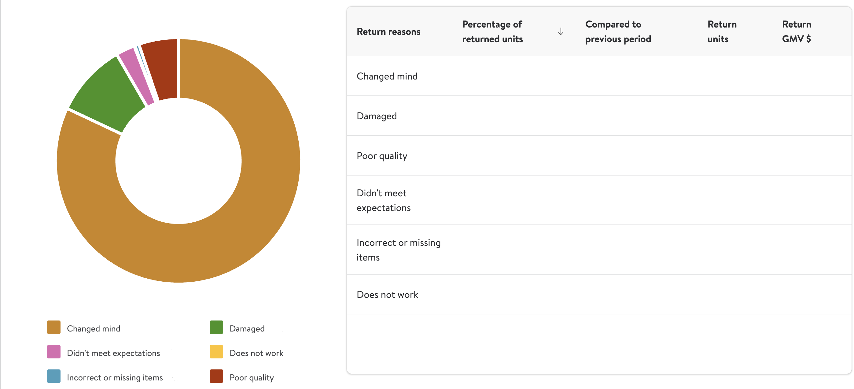The height and width of the screenshot is (389, 854).
Task: Click the Return units column header
Action: (722, 31)
